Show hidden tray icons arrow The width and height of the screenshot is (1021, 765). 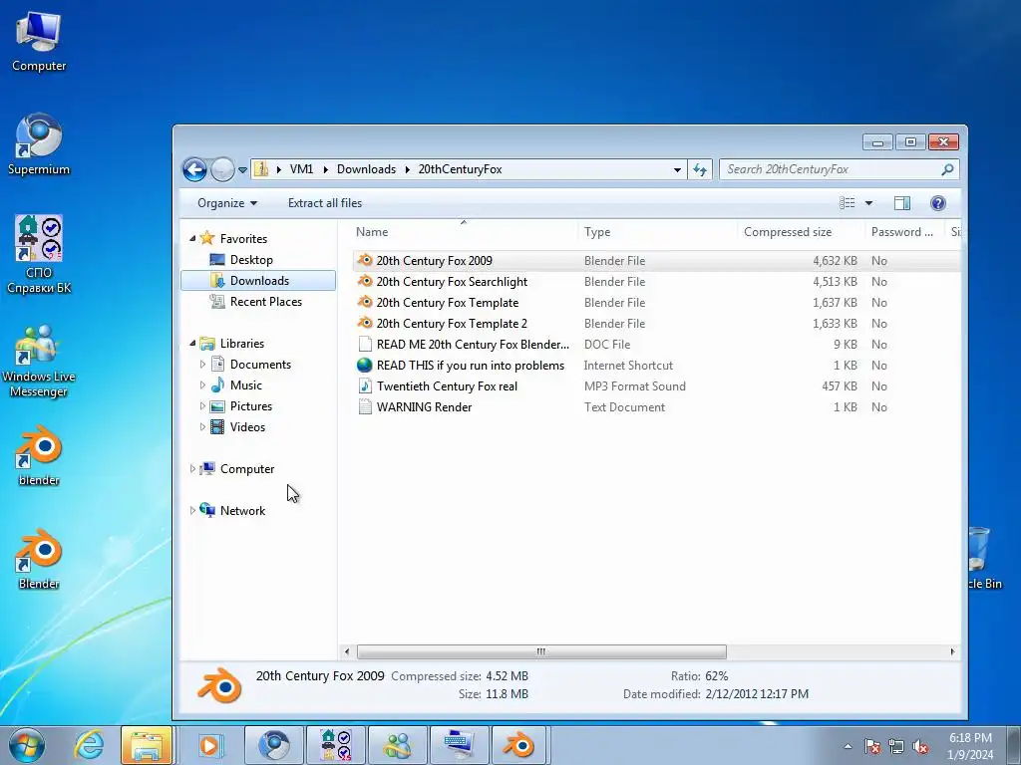848,746
